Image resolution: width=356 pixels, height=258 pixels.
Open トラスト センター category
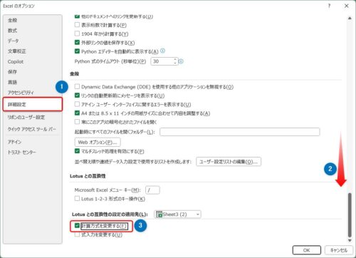coord(22,152)
